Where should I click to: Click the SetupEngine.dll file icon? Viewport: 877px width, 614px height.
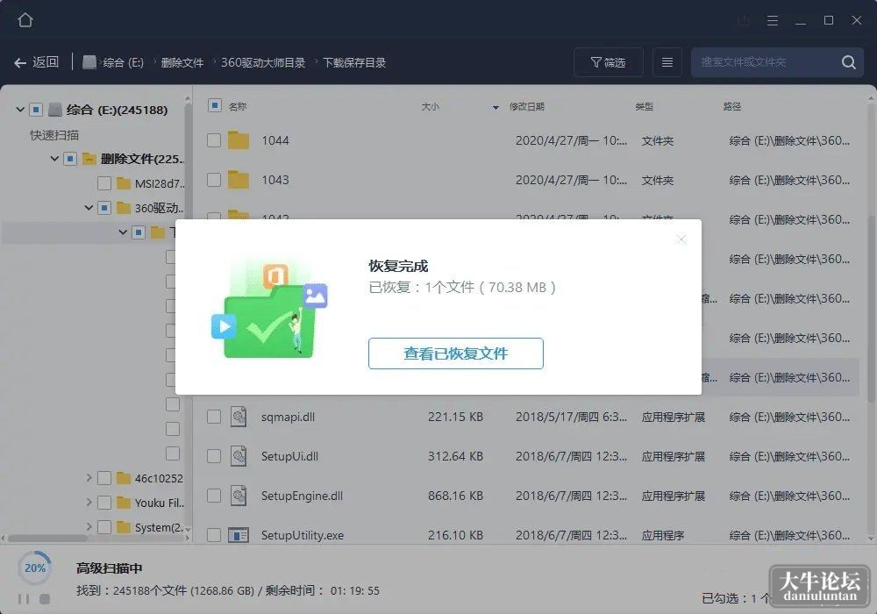point(239,496)
